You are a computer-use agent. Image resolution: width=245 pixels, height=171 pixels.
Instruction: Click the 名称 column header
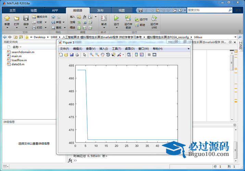[16, 47]
